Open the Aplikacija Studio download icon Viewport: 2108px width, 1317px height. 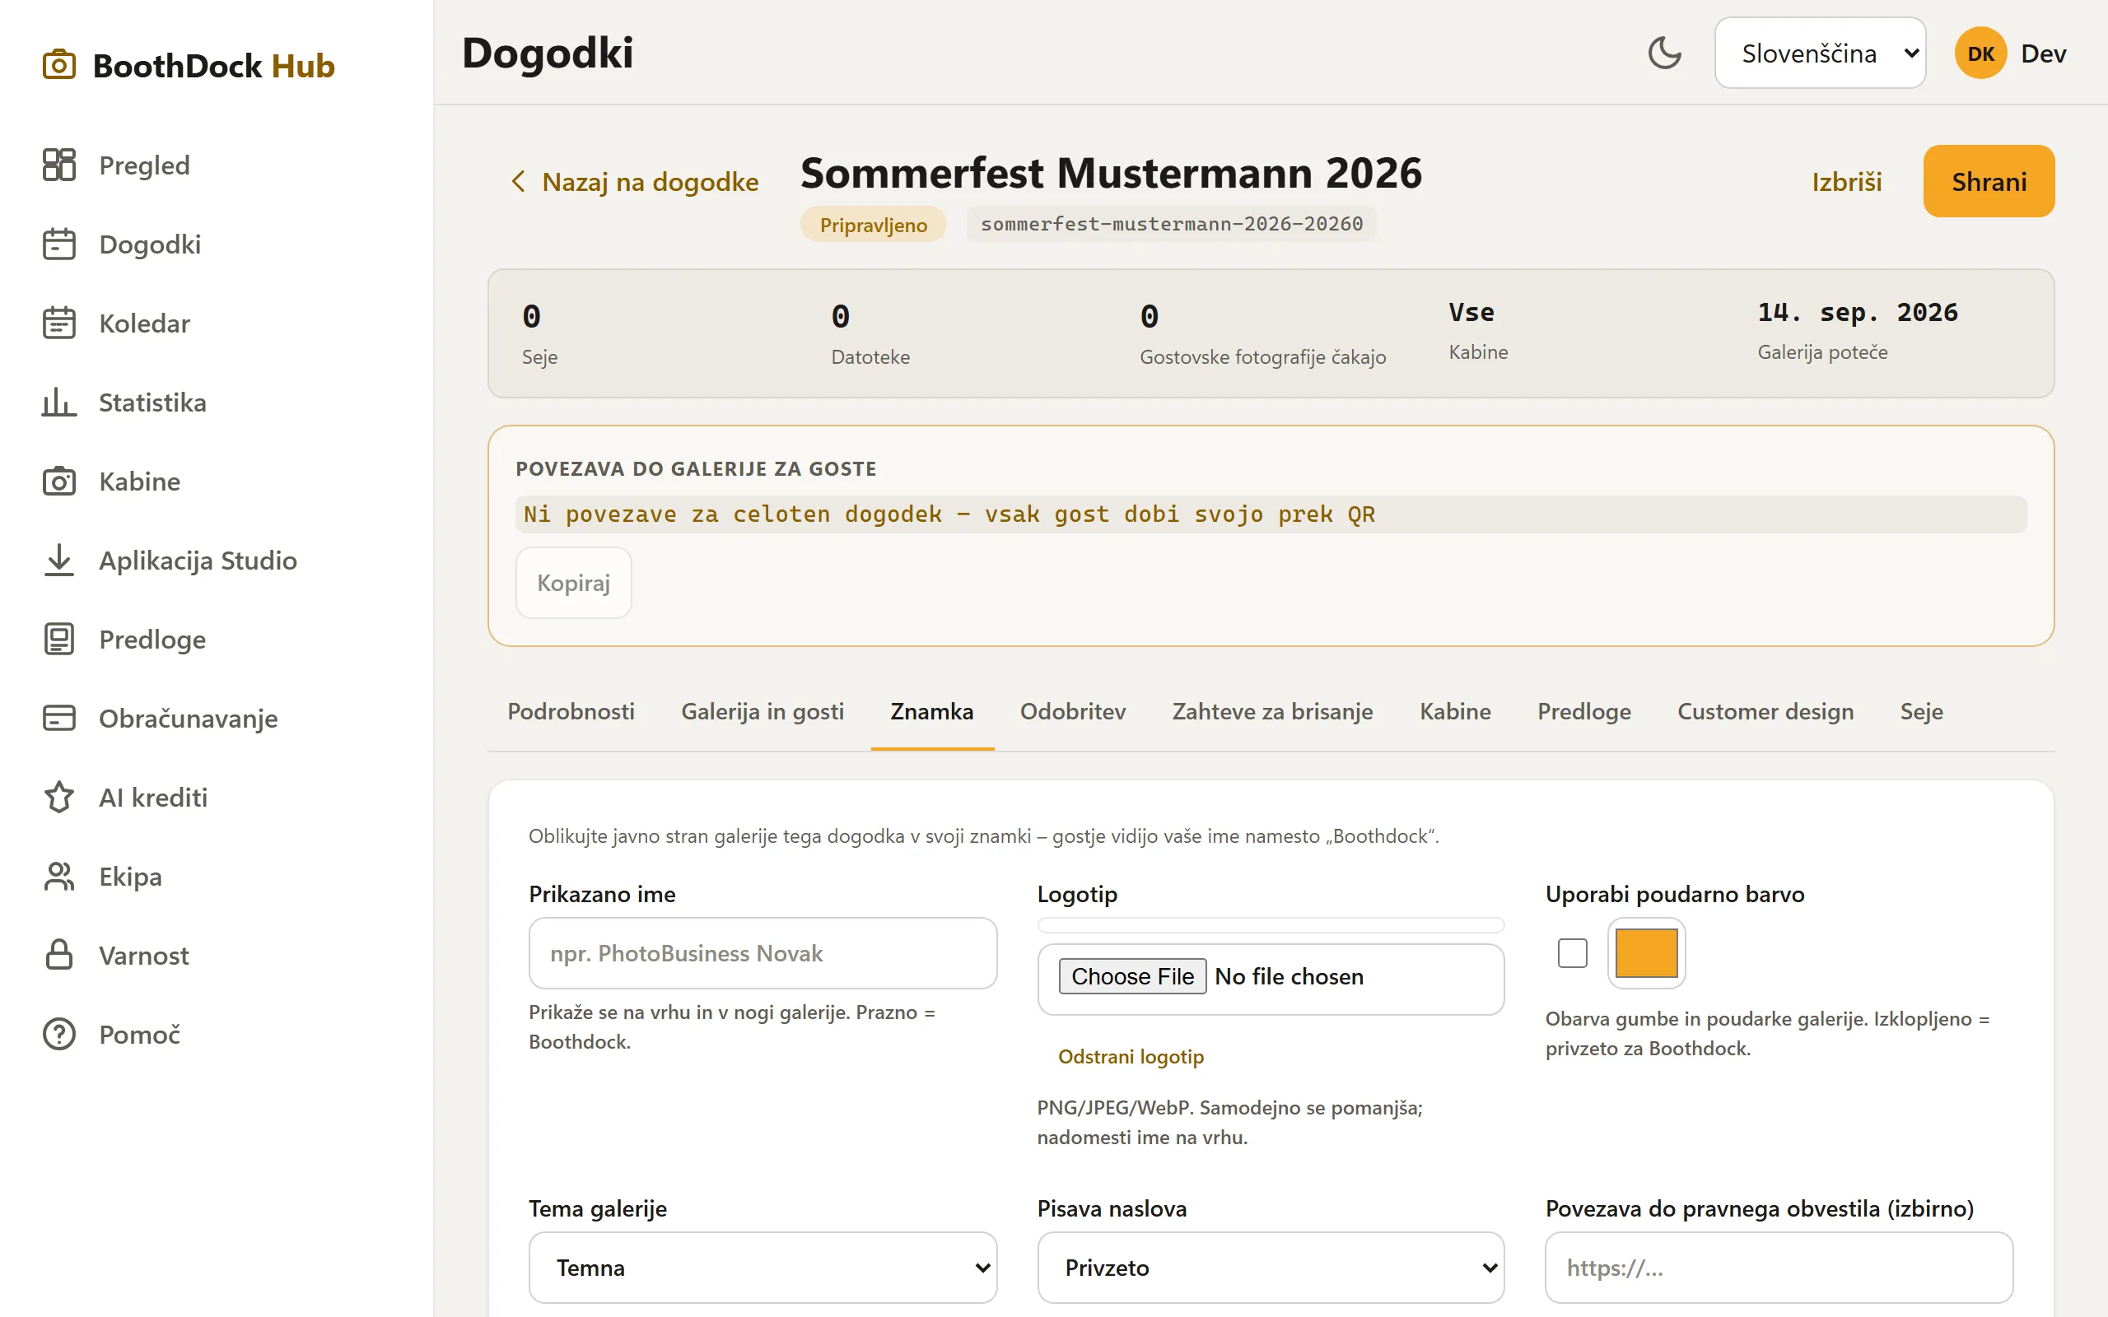pos(59,560)
